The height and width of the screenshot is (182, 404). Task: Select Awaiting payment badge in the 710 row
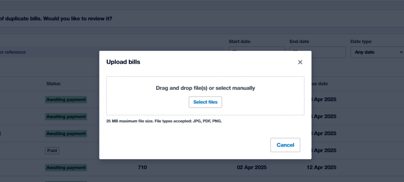[66, 168]
